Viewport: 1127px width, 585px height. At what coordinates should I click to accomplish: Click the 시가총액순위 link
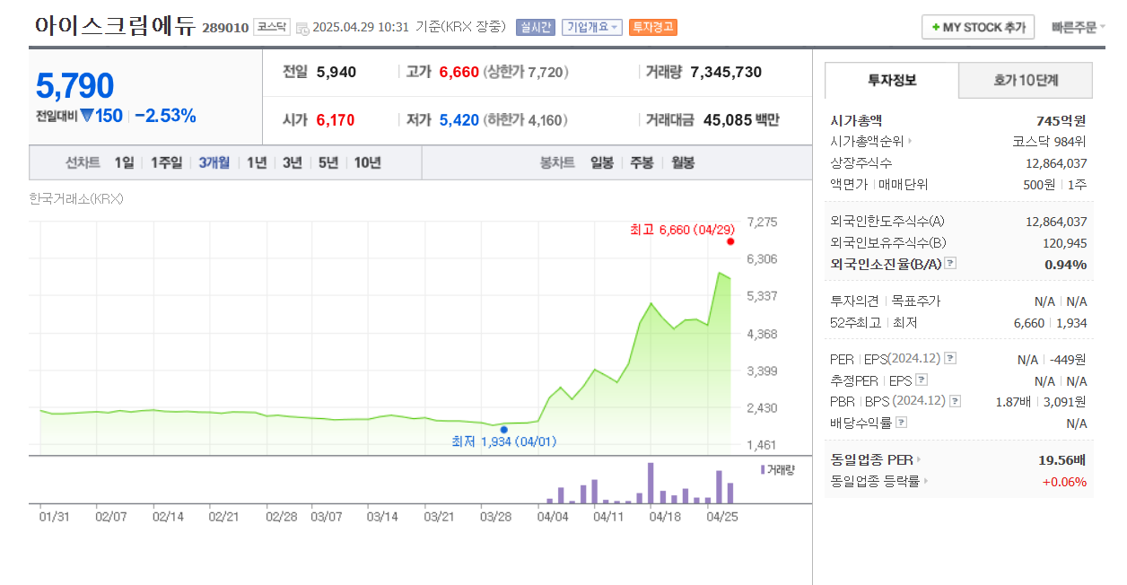[867, 141]
